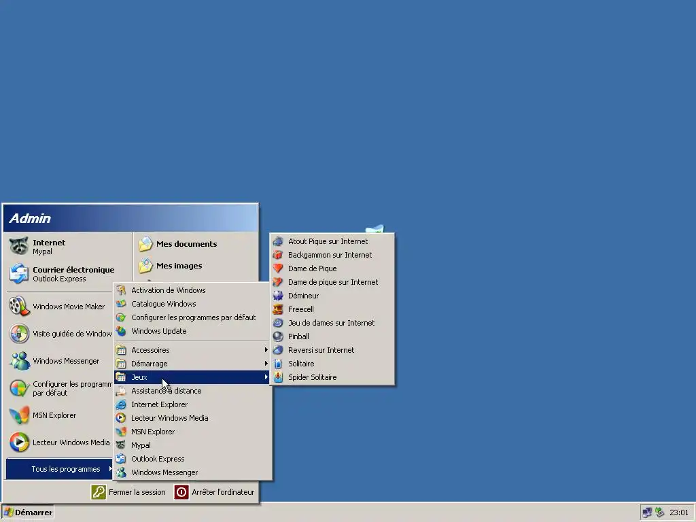Click the Solitaire card icon
This screenshot has width=696, height=522.
[x=278, y=364]
